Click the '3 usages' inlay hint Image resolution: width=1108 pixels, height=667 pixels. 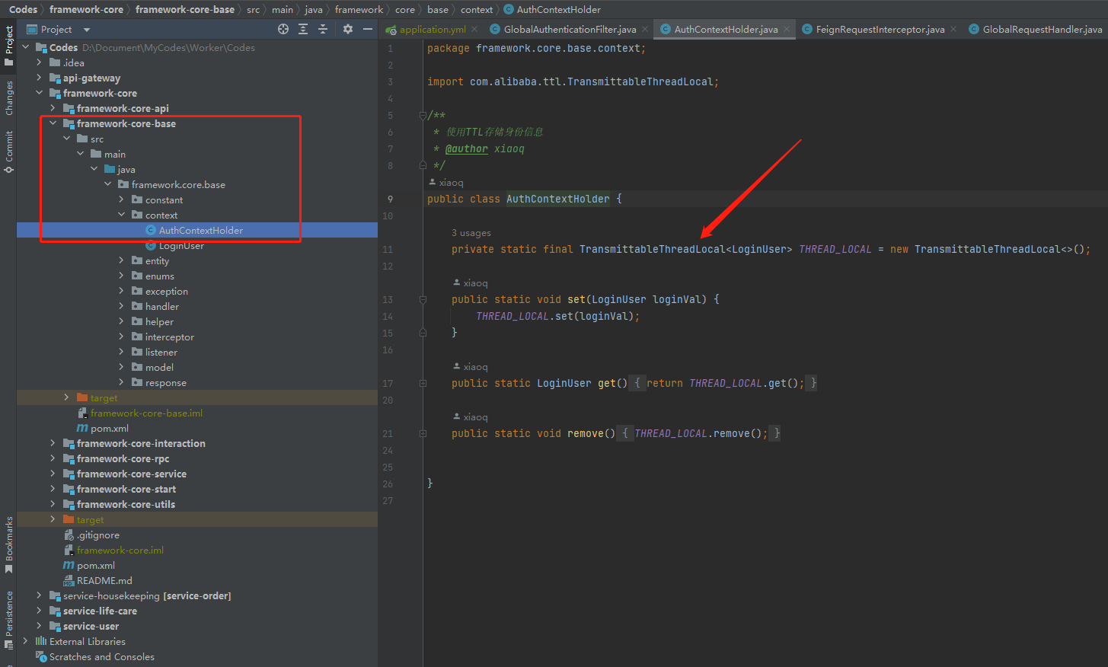(471, 233)
